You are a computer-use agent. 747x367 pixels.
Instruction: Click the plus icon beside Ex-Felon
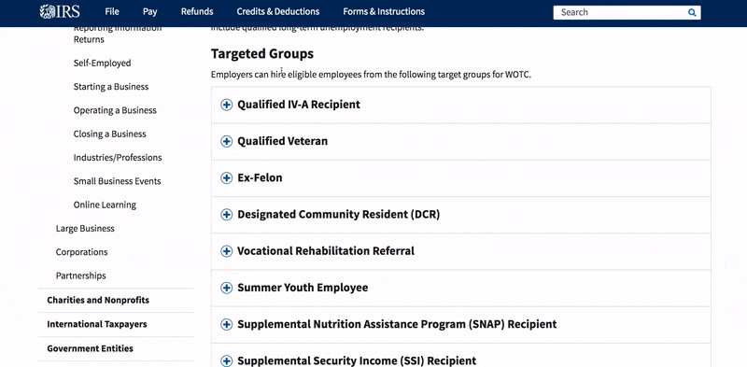(x=226, y=177)
